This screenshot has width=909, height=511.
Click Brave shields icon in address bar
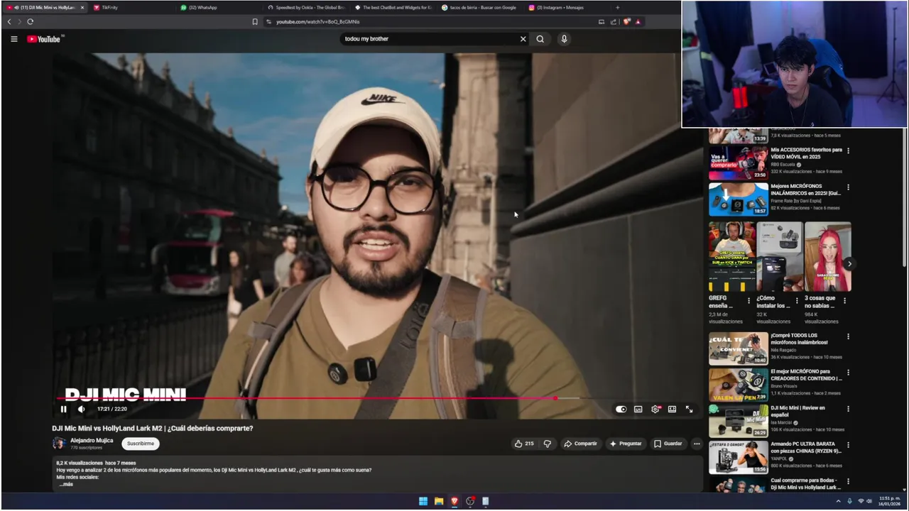(x=626, y=21)
